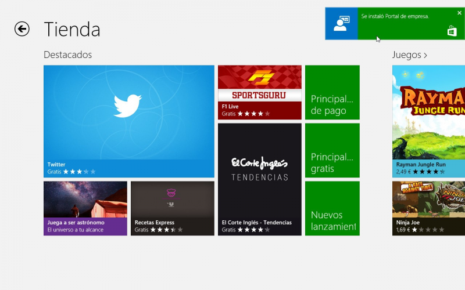The width and height of the screenshot is (465, 290).
Task: Click the F1 logo on Sportsguru tile
Action: click(x=261, y=78)
